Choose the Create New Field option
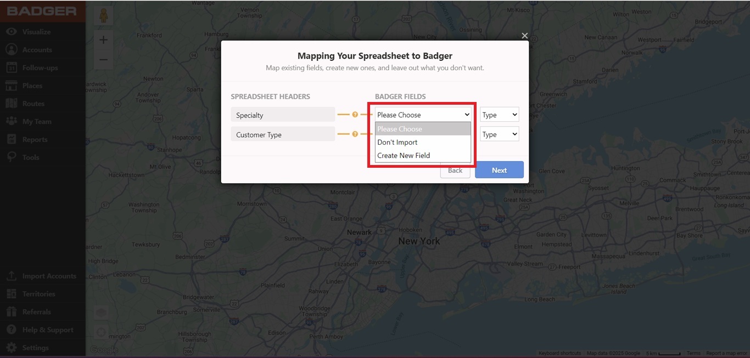Image resolution: width=750 pixels, height=358 pixels. pos(404,155)
